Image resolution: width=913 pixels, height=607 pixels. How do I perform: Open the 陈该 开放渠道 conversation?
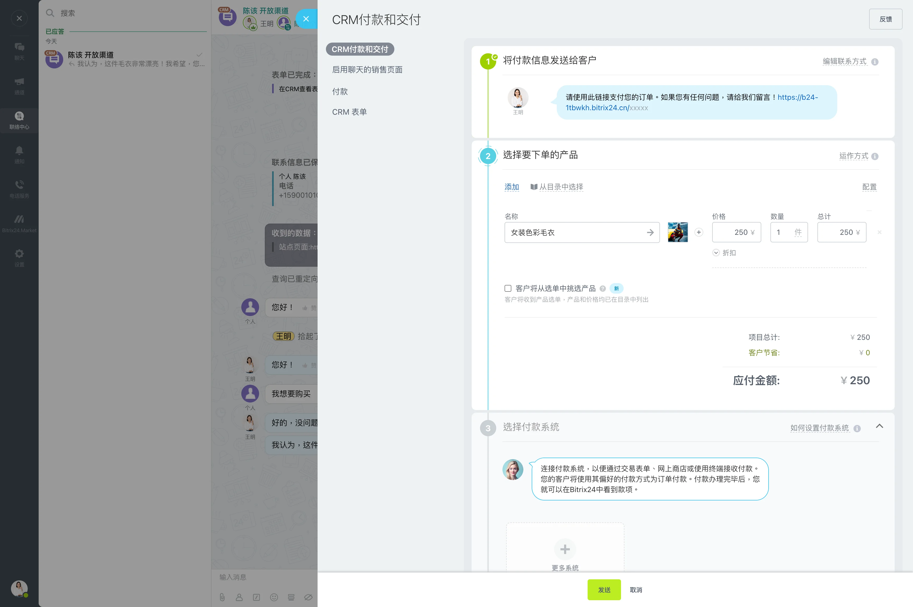pyautogui.click(x=125, y=59)
